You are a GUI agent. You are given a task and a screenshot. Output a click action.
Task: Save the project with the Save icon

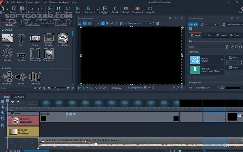[22, 10]
